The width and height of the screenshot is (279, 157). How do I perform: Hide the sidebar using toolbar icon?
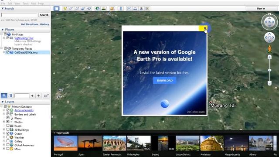tap(56, 8)
